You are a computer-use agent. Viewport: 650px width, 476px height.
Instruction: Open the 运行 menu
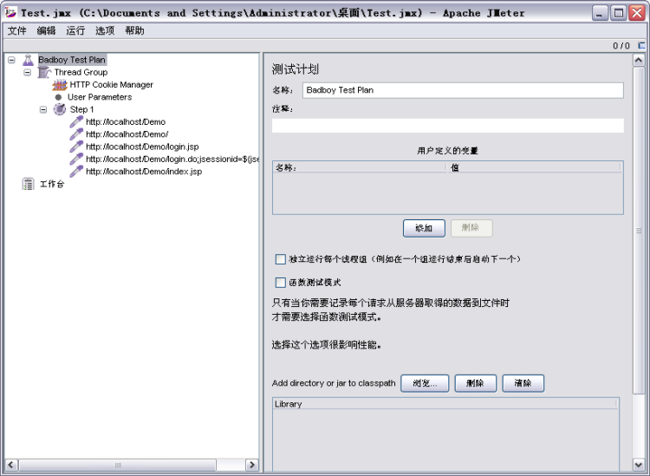[x=75, y=30]
